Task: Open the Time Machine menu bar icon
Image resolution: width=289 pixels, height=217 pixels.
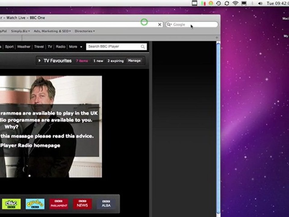Action: (219, 3)
